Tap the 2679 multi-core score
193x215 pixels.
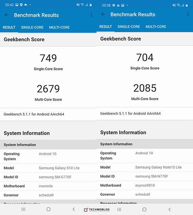coord(48,89)
